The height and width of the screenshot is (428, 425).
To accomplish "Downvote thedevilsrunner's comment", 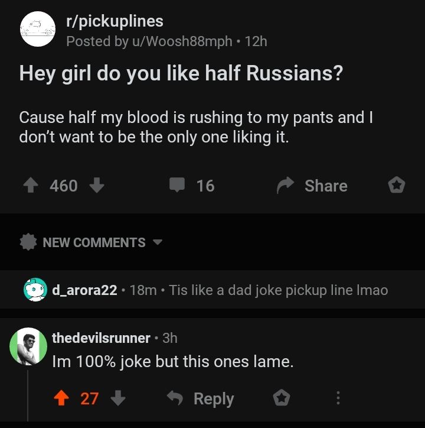I will 118,398.
